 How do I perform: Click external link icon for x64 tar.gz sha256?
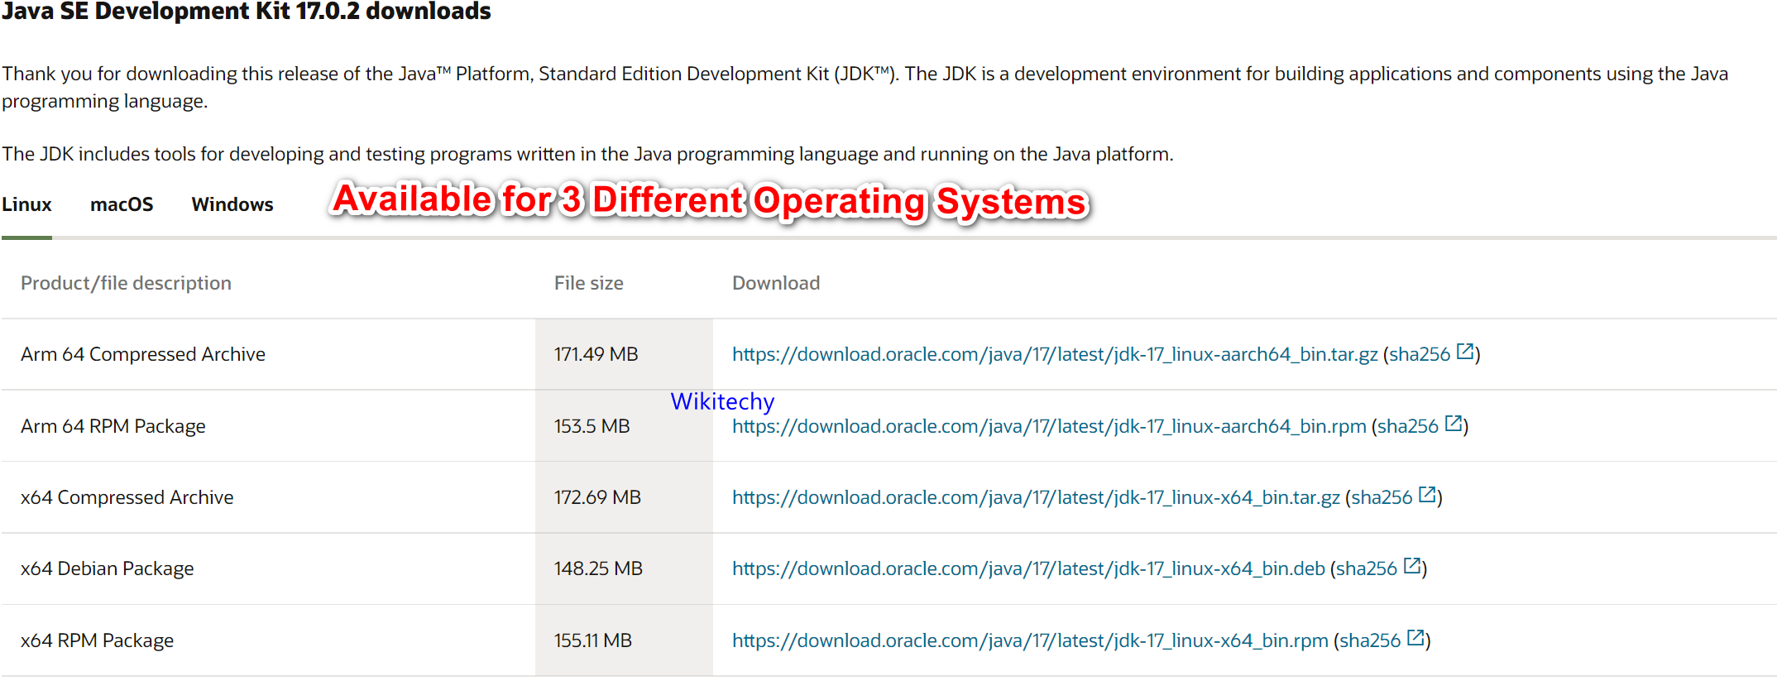coord(1426,495)
